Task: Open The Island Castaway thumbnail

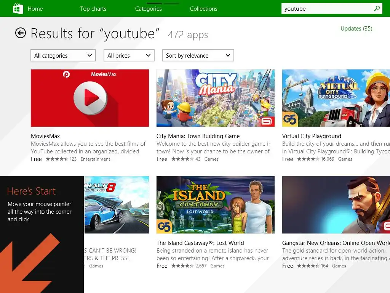Action: point(216,205)
